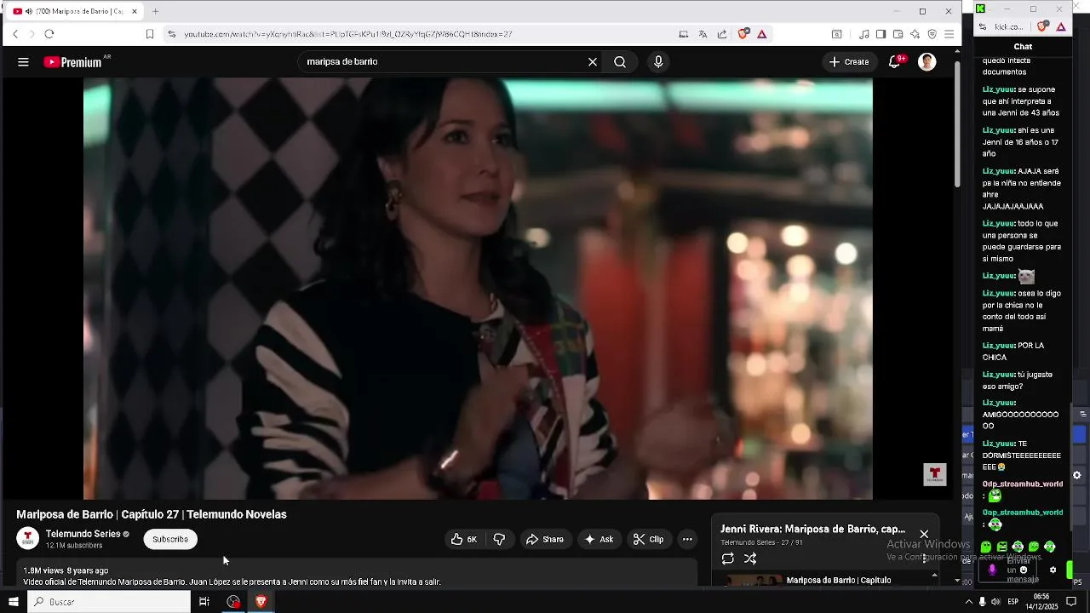Viewport: 1090px width, 613px height.
Task: Open Leo AI sparkle icon
Action: pyautogui.click(x=915, y=34)
